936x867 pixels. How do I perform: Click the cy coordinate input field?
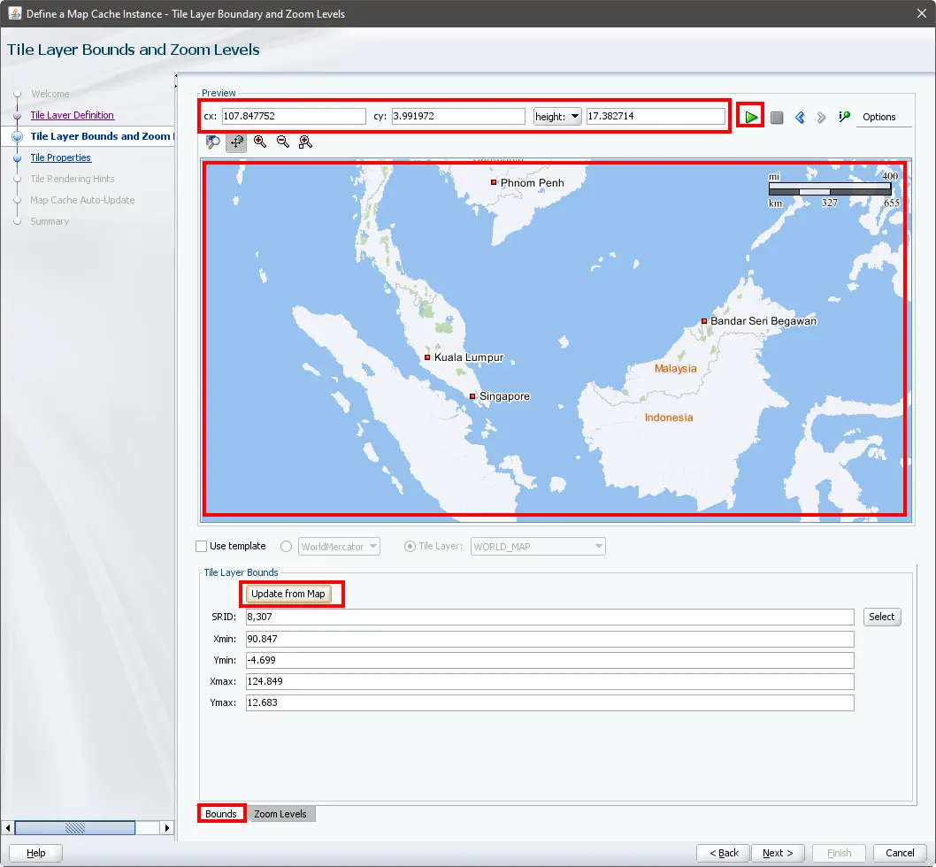[x=458, y=116]
